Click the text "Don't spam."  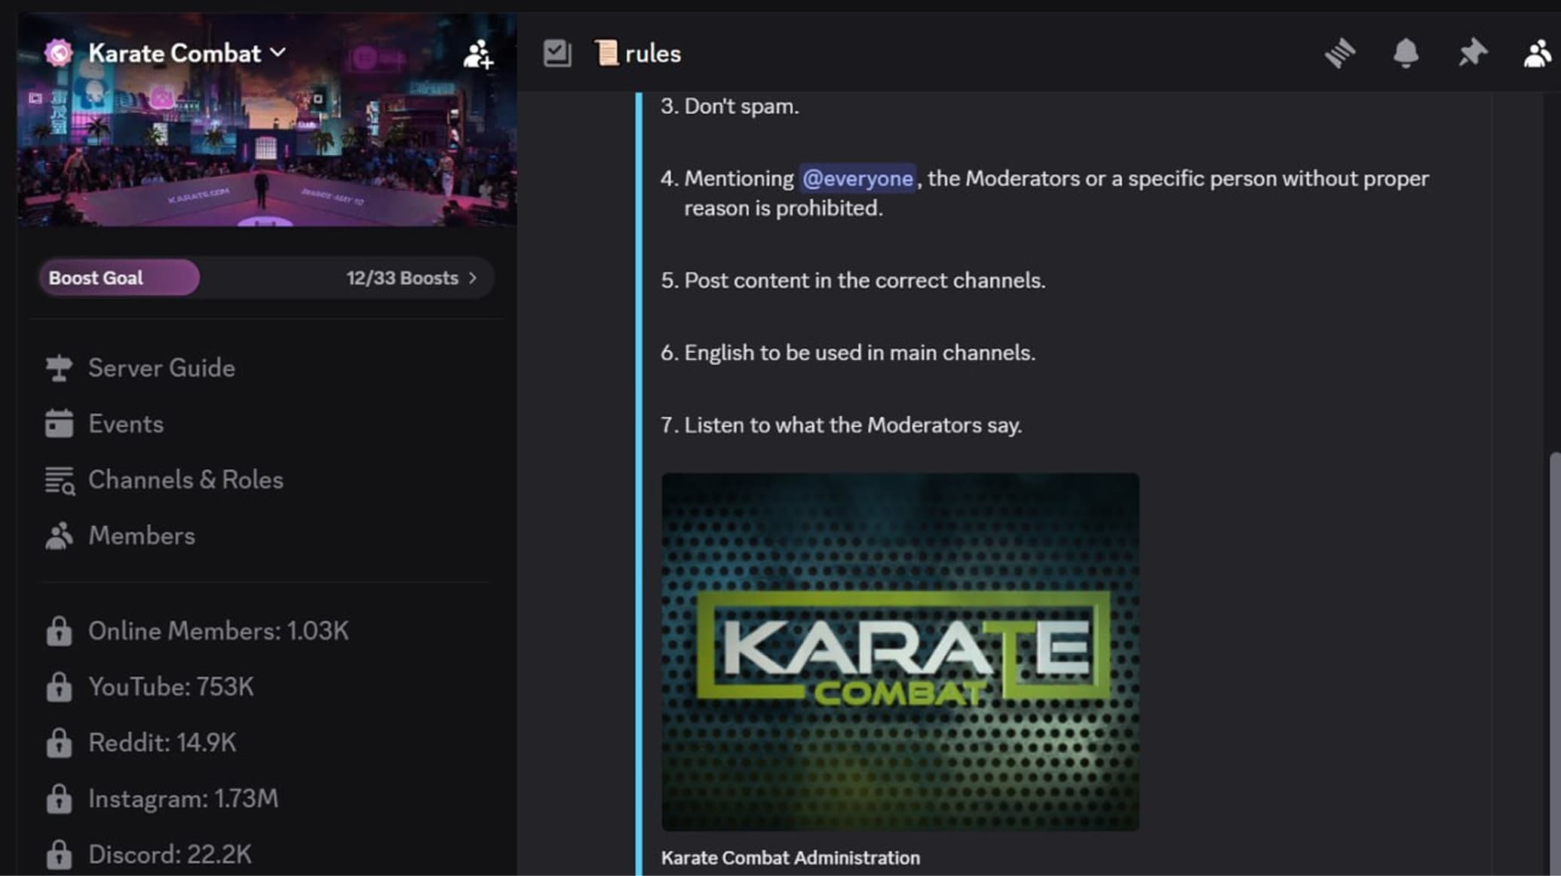(741, 106)
